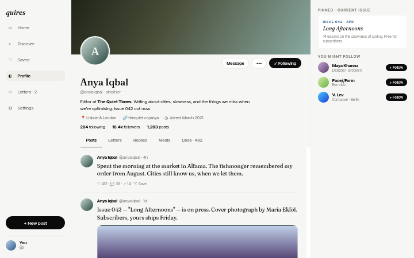Save the Alfama market post
Viewport: 414px width, 258px height.
[x=140, y=184]
